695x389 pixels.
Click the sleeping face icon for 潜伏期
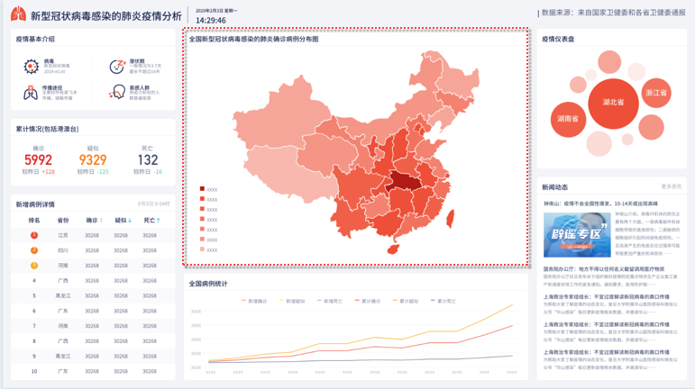click(x=117, y=67)
